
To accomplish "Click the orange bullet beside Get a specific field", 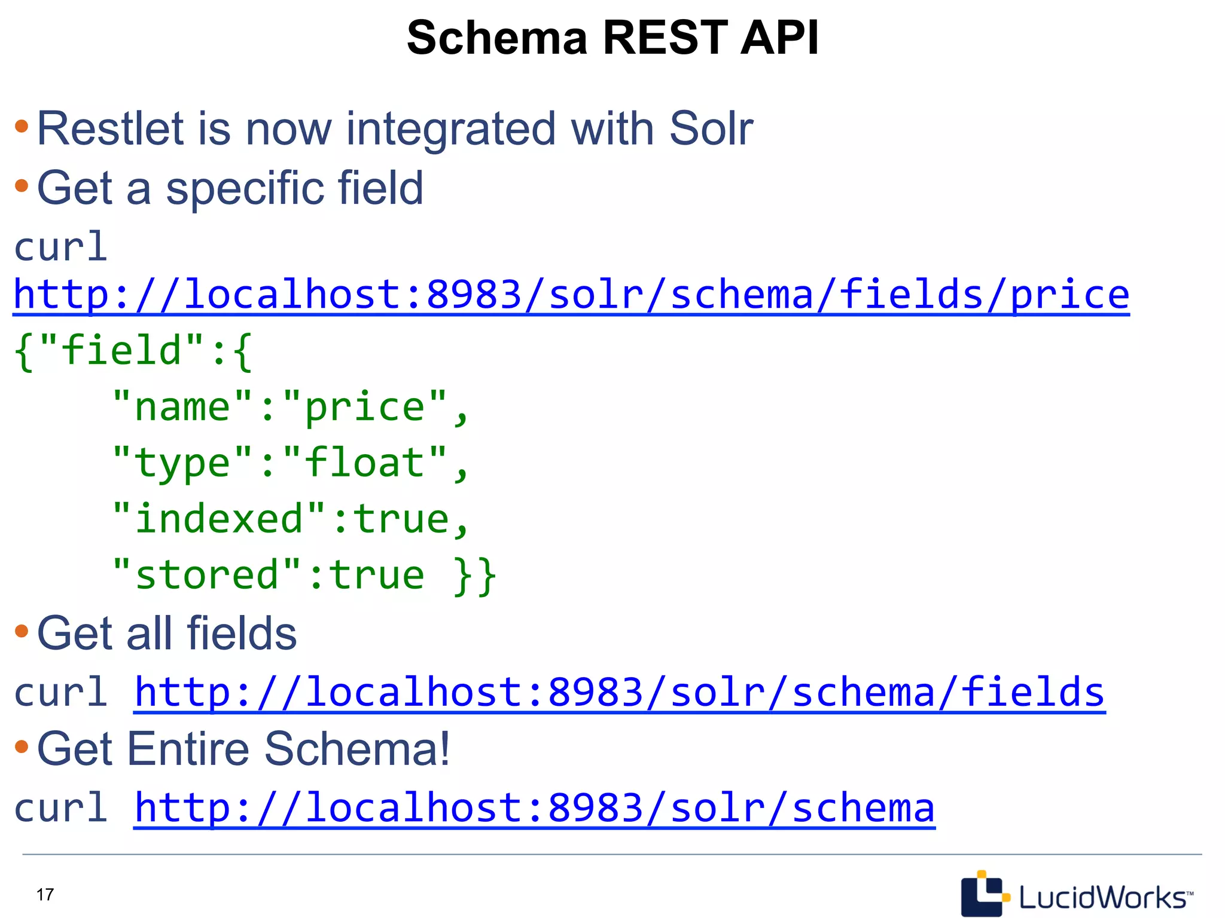I will 22,185.
